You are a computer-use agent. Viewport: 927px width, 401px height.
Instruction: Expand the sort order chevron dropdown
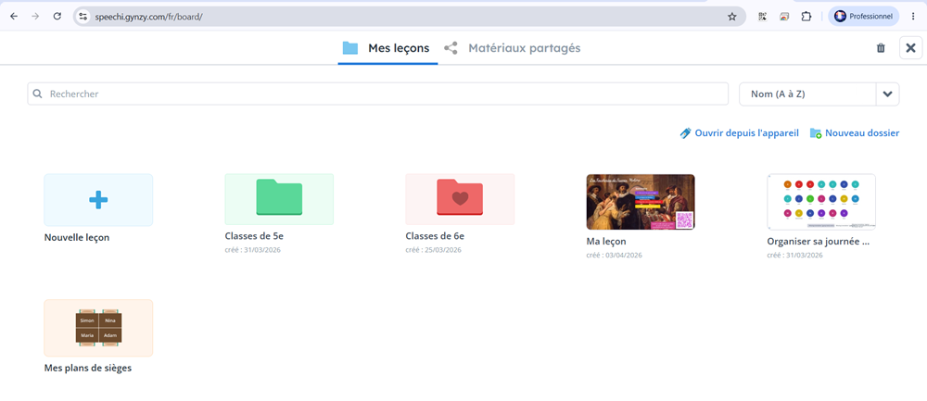[x=887, y=94]
